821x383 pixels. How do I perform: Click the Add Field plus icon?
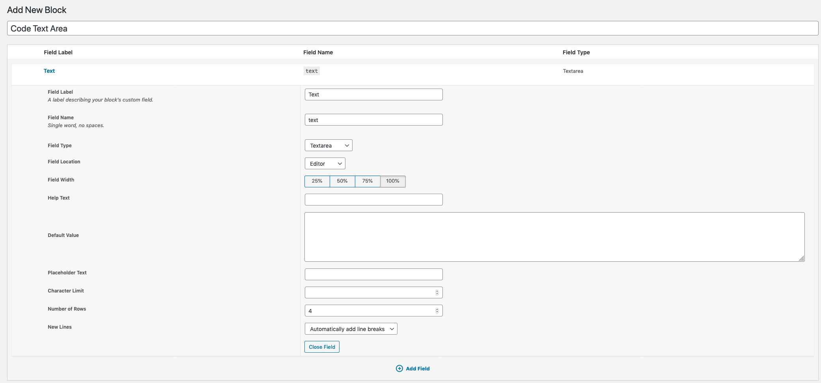pos(399,368)
